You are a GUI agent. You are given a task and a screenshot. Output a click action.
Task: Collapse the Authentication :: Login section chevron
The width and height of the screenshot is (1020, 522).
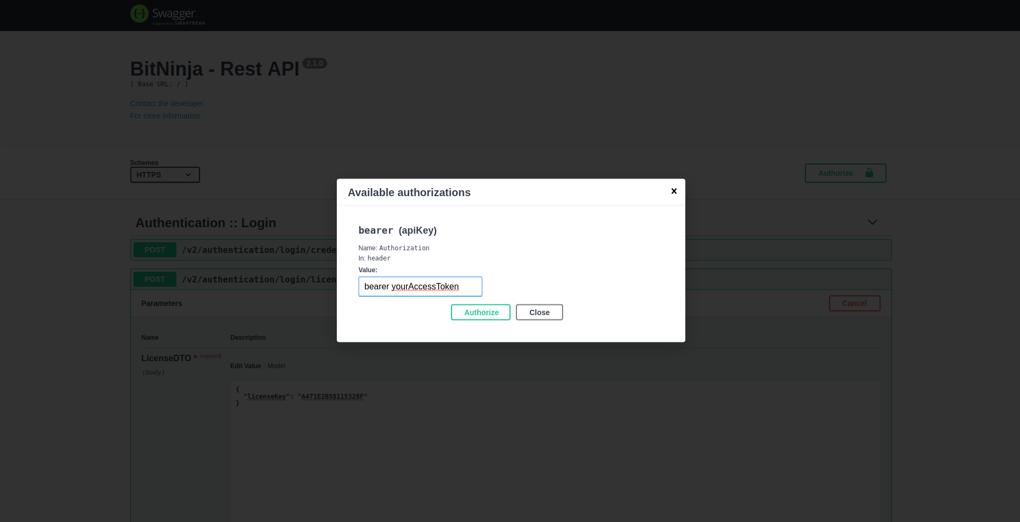tap(873, 222)
